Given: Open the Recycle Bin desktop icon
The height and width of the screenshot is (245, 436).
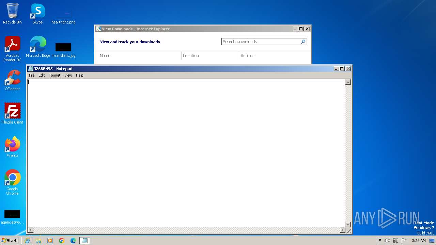Looking at the screenshot, I should pyautogui.click(x=12, y=14).
